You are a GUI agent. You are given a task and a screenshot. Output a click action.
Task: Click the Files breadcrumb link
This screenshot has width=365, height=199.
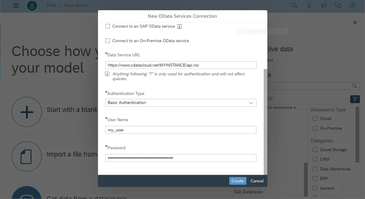(52, 5)
